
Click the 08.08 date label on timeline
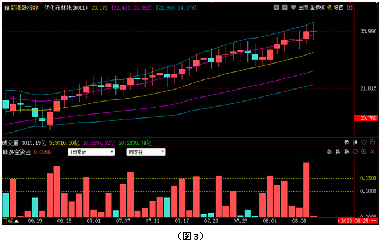click(299, 221)
